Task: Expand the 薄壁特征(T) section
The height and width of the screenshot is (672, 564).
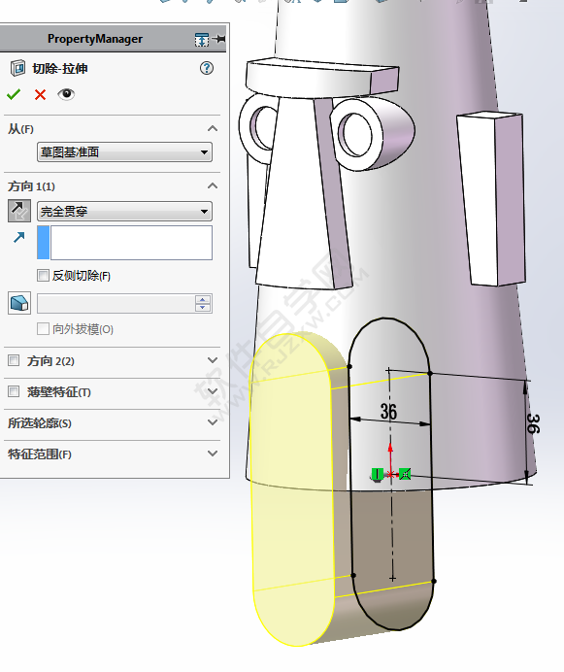Action: click(213, 391)
